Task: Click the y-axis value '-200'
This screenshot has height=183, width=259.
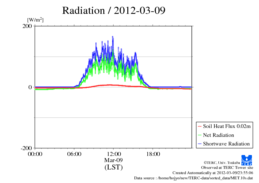Action: point(26,148)
